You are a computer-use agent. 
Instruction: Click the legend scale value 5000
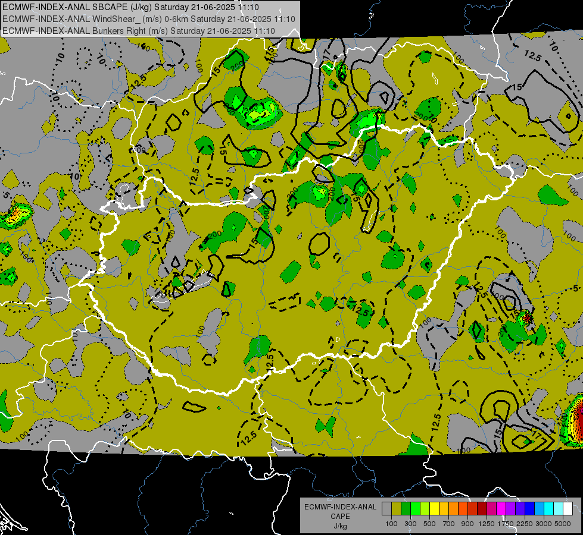pos(563,524)
